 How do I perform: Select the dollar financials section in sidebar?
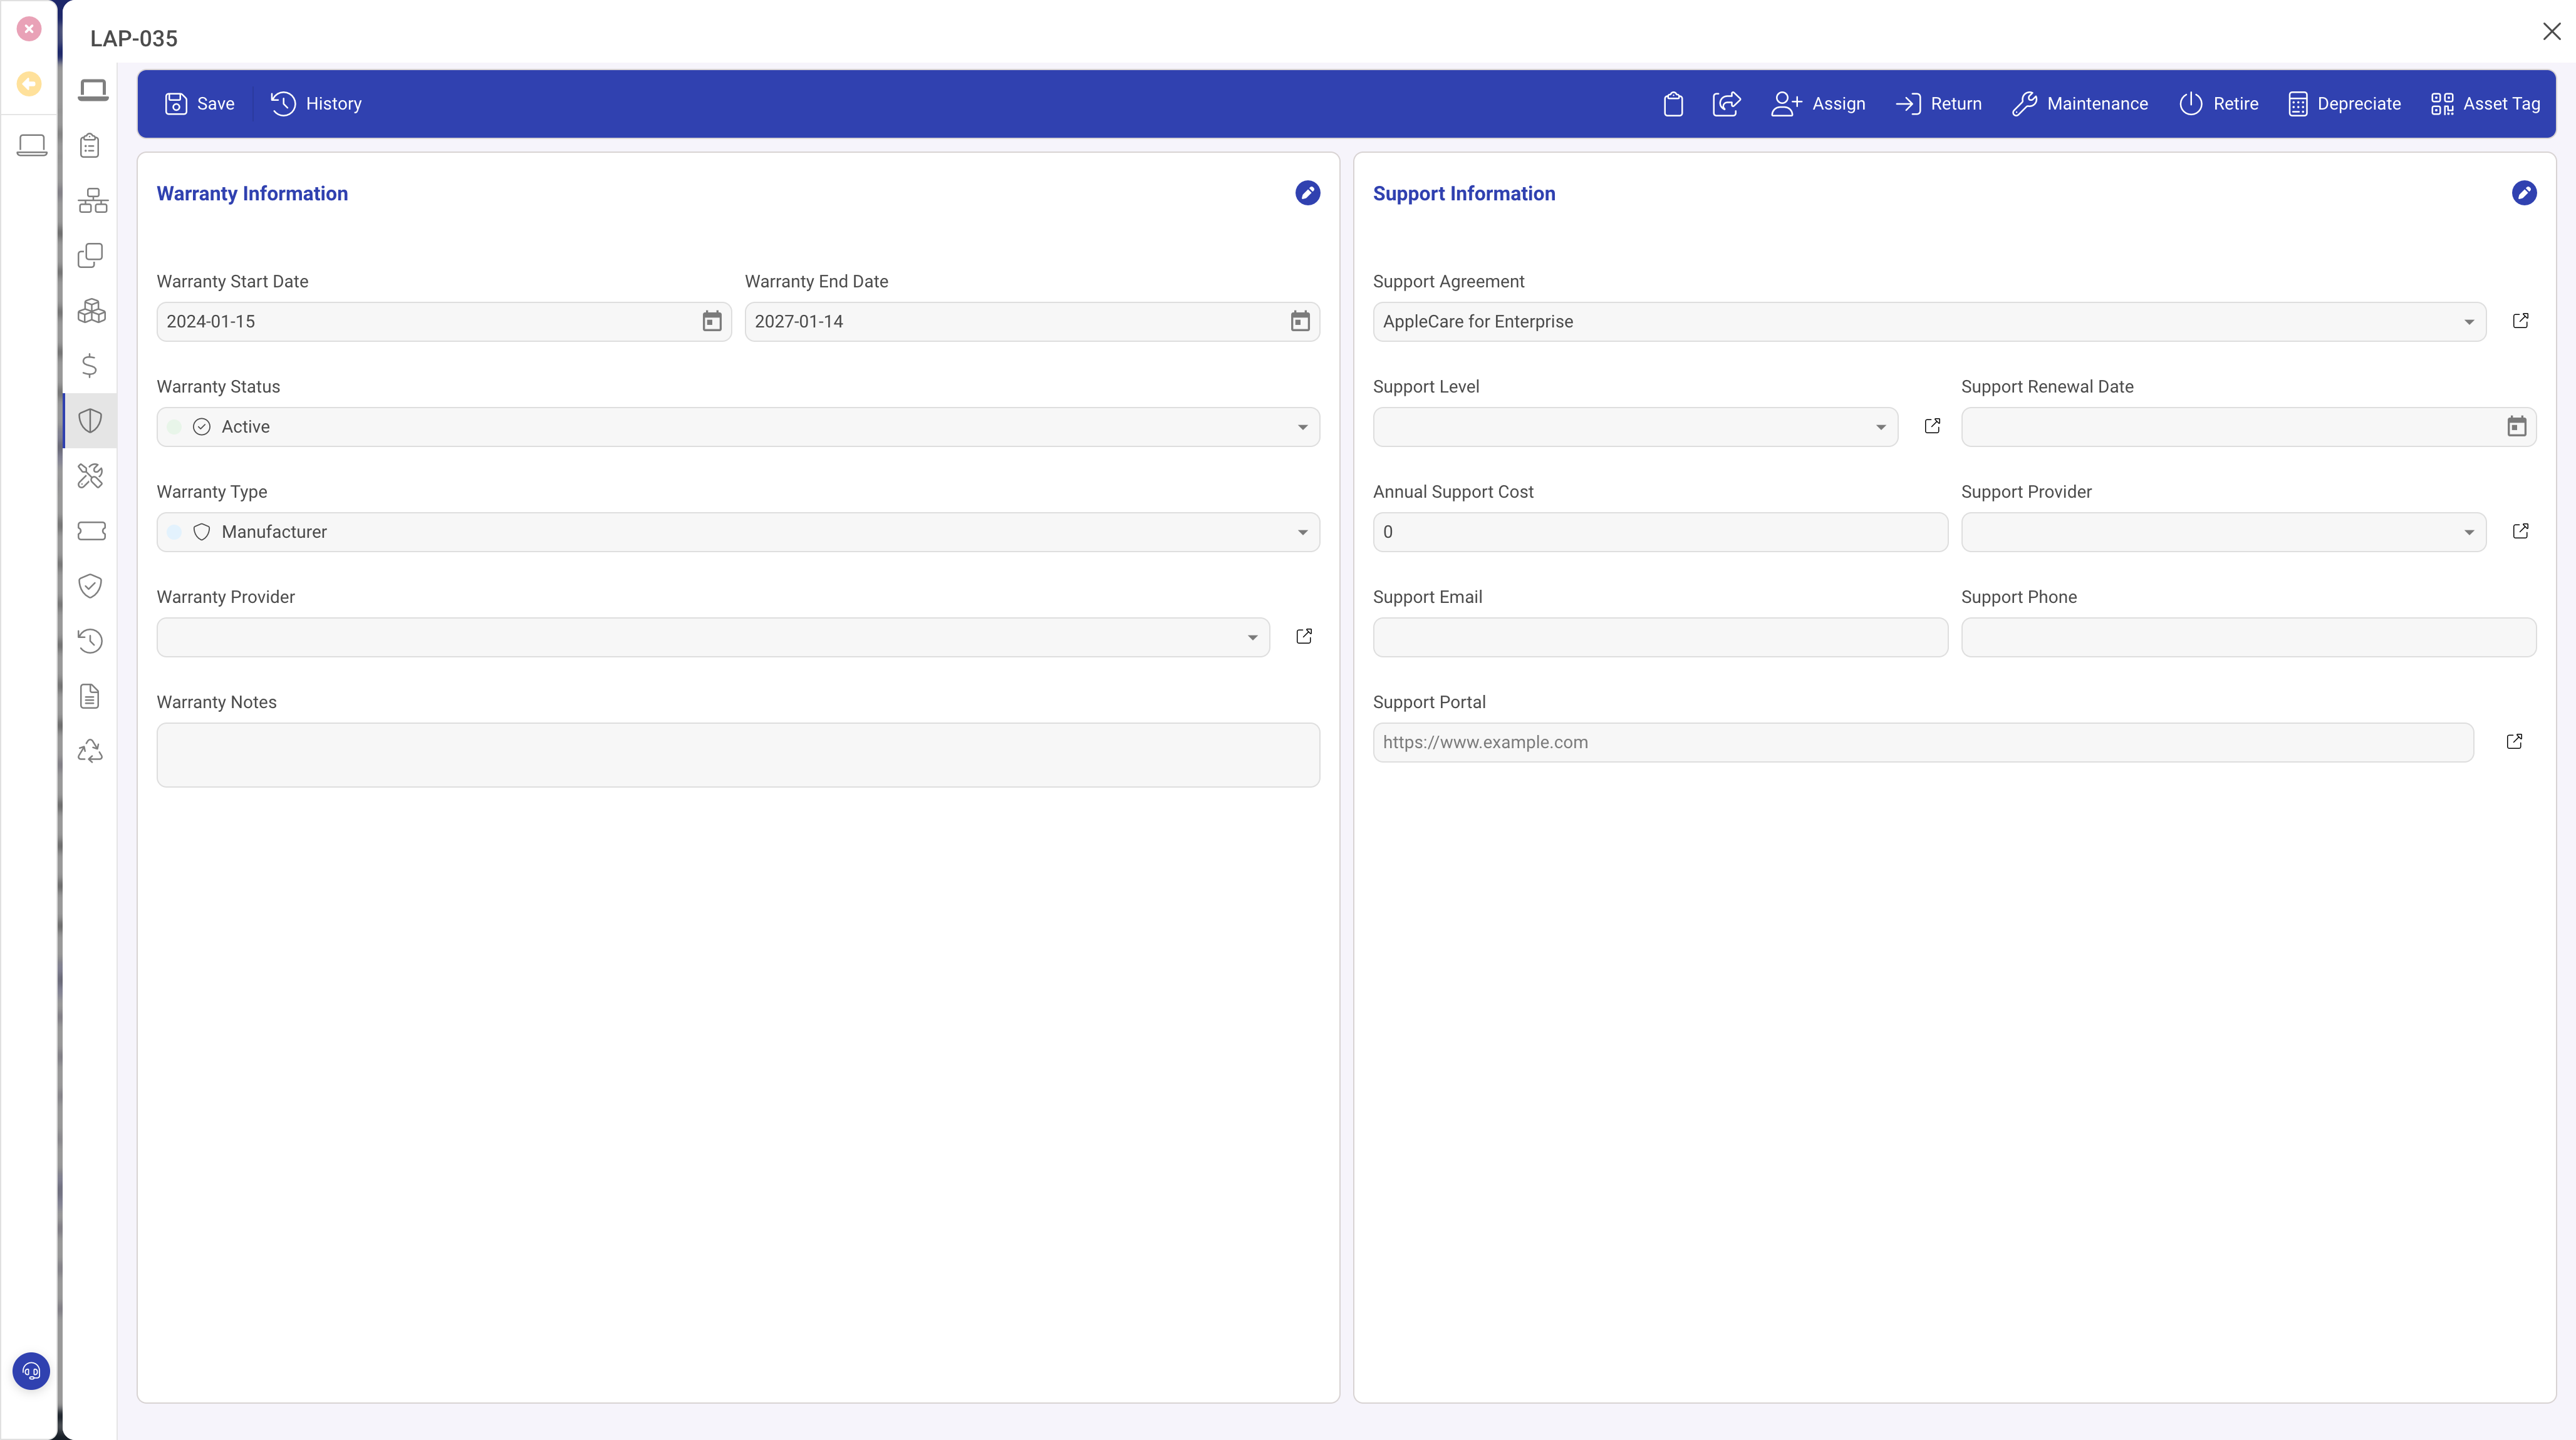pyautogui.click(x=90, y=366)
